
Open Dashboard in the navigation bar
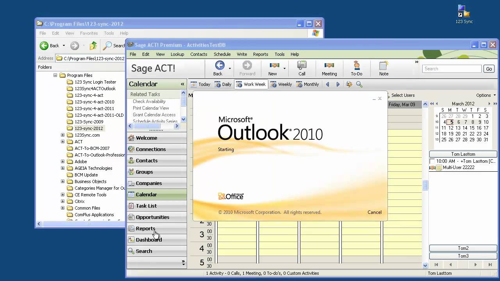click(157, 240)
